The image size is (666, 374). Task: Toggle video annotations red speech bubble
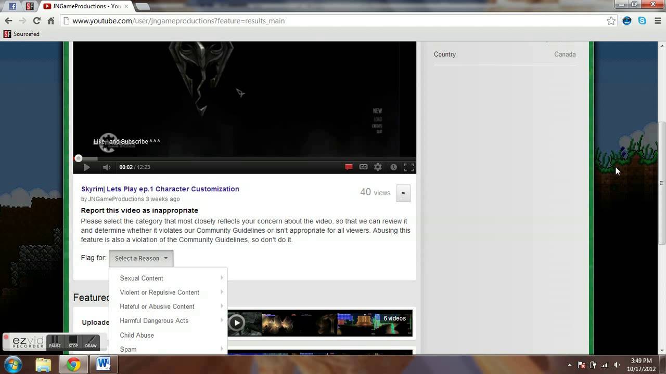coord(349,167)
